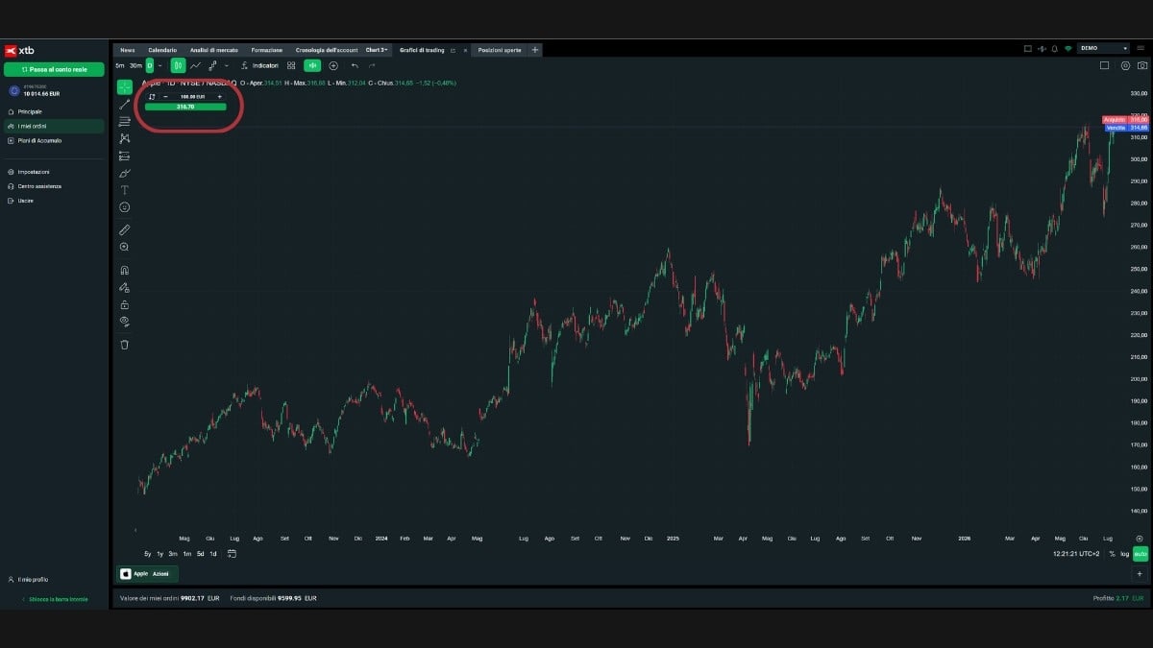Screen dimensions: 1153x648
Task: Select the line chart type icon
Action: [x=196, y=65]
